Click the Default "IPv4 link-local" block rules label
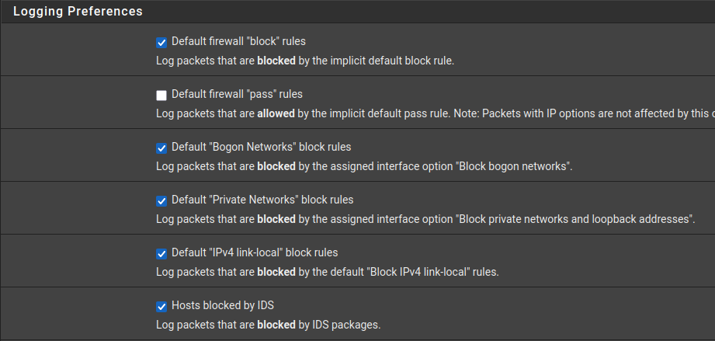 tap(255, 252)
